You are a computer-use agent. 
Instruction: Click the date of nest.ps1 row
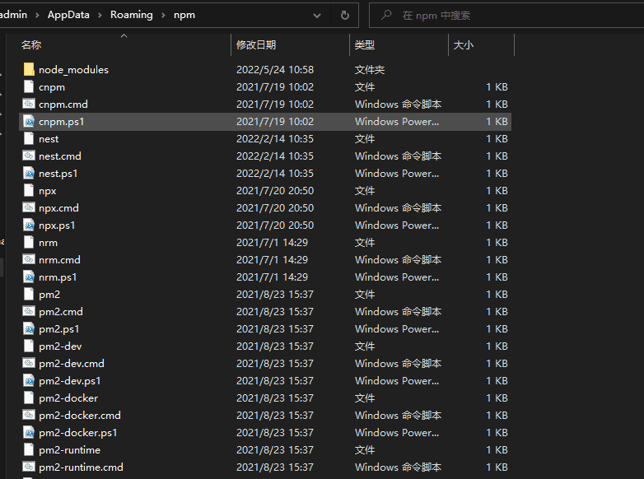(x=275, y=173)
